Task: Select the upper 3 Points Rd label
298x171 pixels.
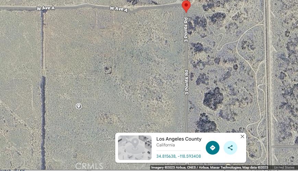Action: [x=186, y=30]
